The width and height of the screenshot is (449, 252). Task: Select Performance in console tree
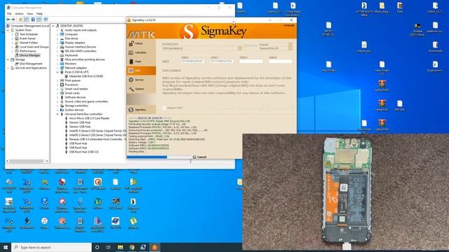click(x=28, y=51)
